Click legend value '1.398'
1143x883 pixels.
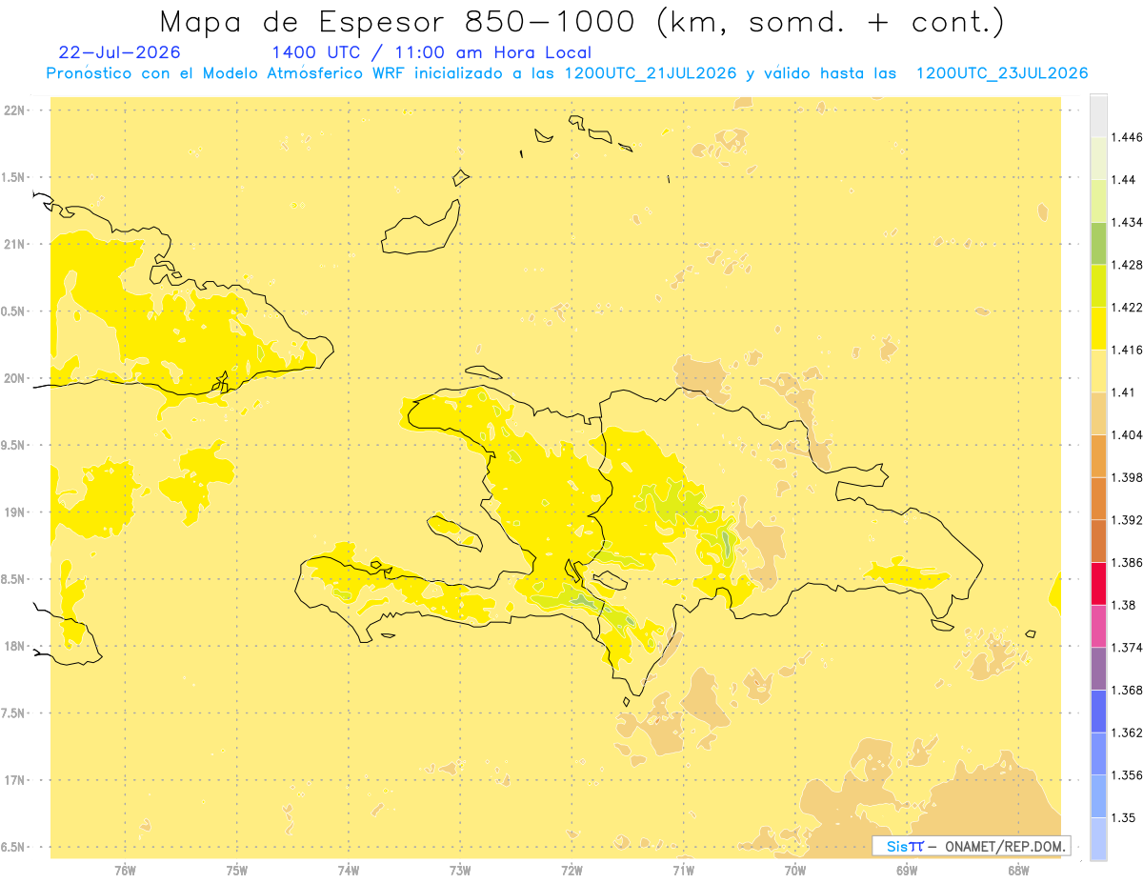click(x=1128, y=477)
